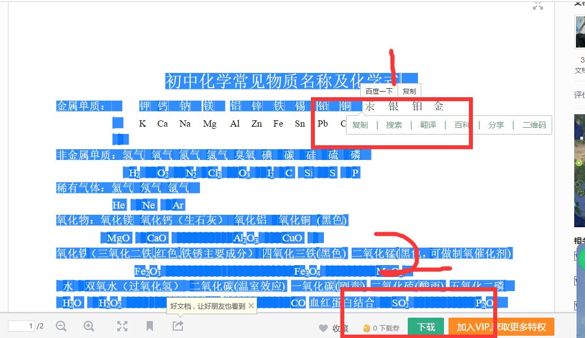This screenshot has width=585, height=338.
Task: Choose 翻译 to translate selected text
Action: (x=428, y=124)
